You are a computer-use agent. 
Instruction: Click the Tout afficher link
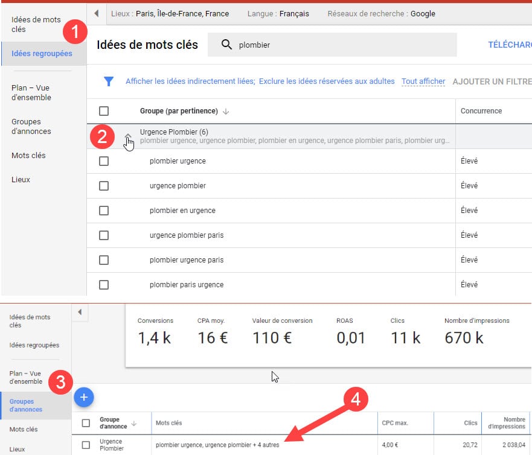coord(423,81)
